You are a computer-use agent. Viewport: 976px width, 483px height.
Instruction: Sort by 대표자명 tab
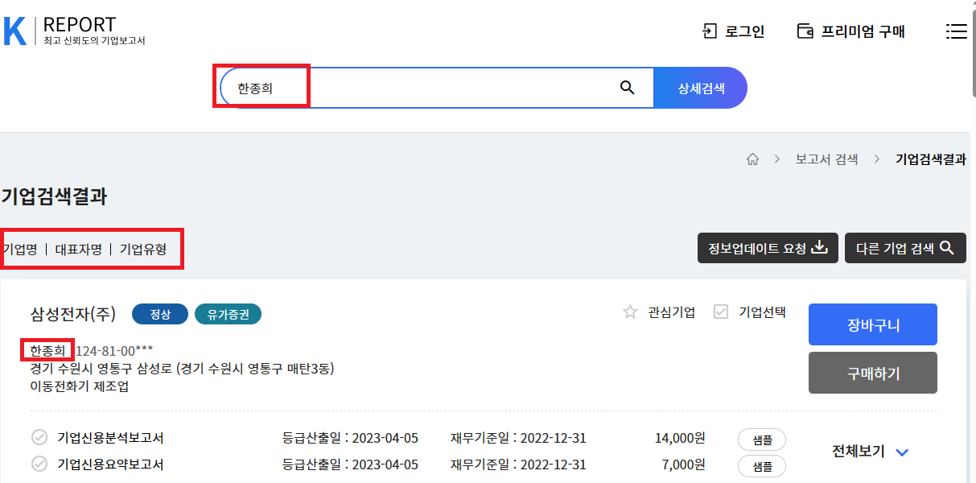(x=79, y=249)
